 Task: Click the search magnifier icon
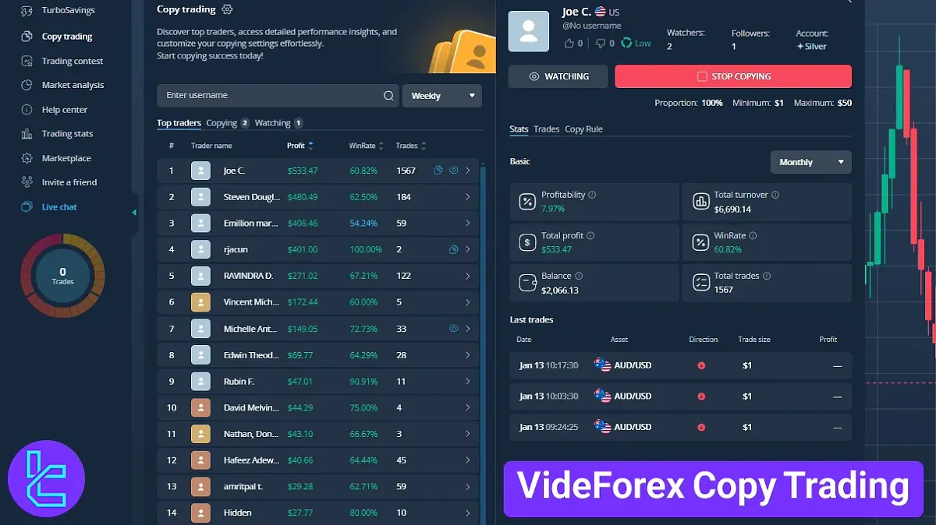tap(388, 95)
